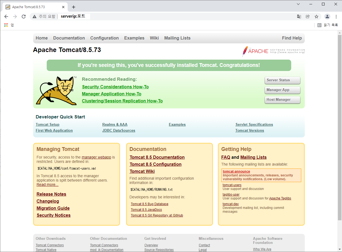Click the not-secure warning triangle icon

(34, 17)
